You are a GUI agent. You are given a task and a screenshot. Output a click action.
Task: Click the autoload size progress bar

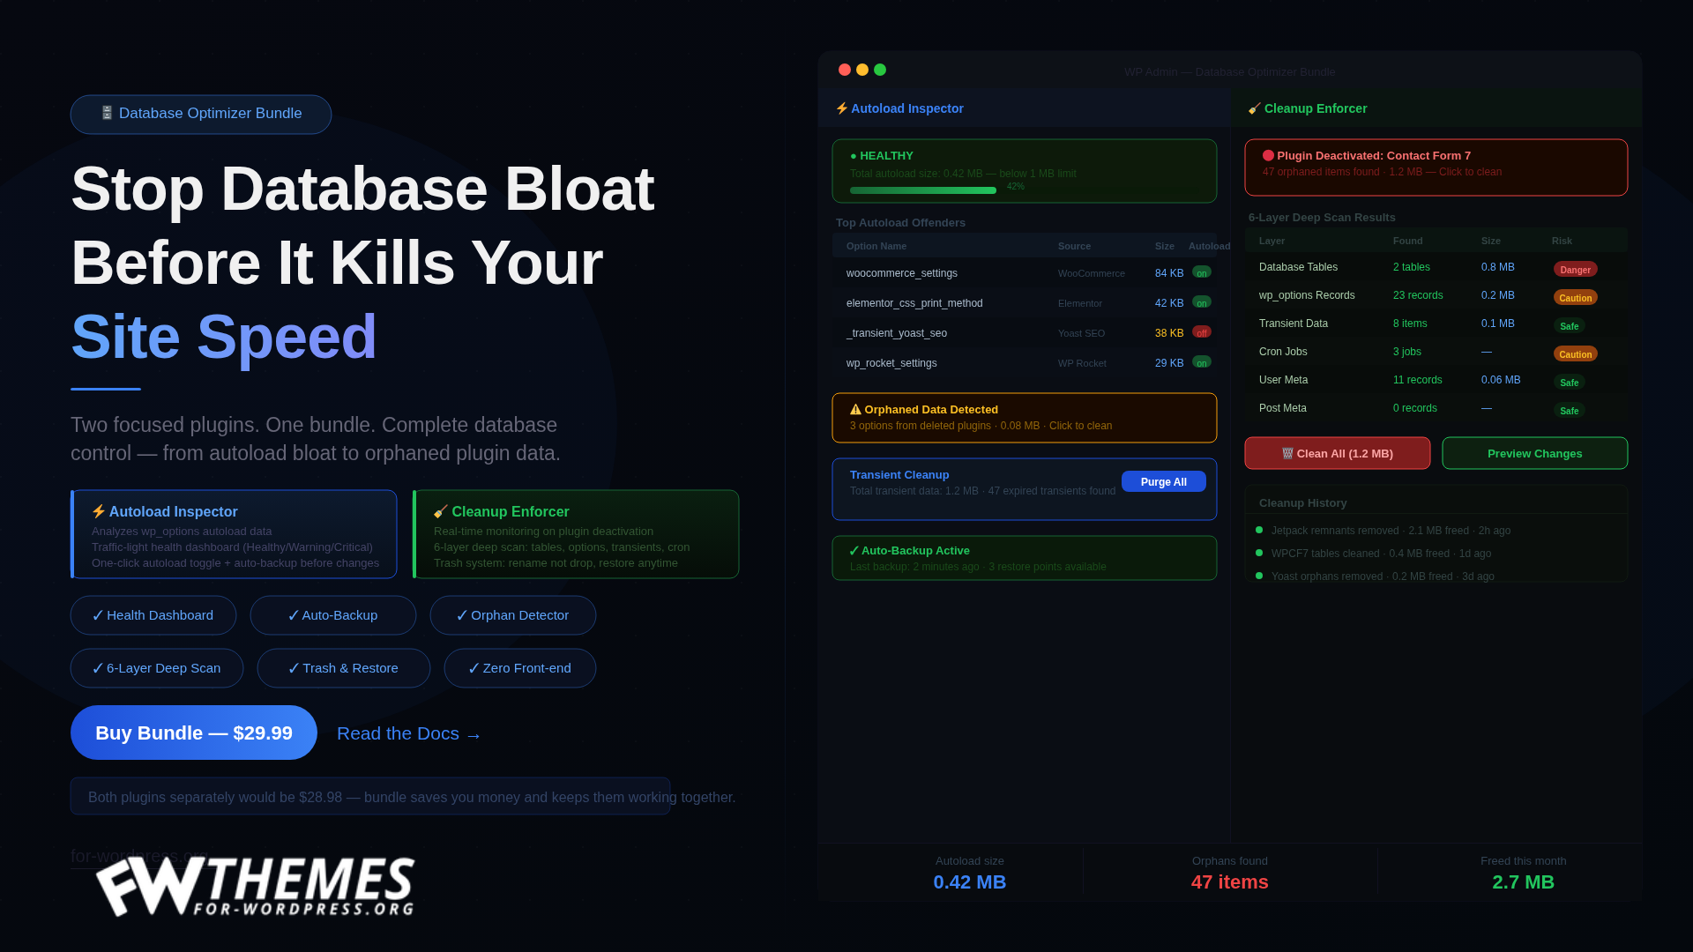click(922, 190)
